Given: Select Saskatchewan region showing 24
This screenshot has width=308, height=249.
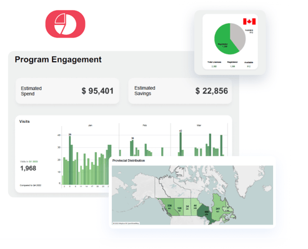Looking at the screenshot, I should [x=187, y=207].
